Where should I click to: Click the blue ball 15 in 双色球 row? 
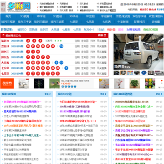click(61, 46)
